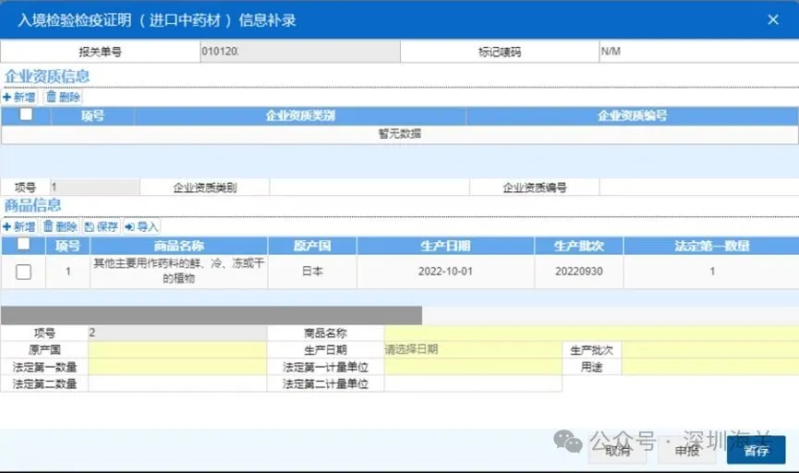Close the 信息补录 dialog with X
Screen dimensions: 799x473
(x=773, y=19)
